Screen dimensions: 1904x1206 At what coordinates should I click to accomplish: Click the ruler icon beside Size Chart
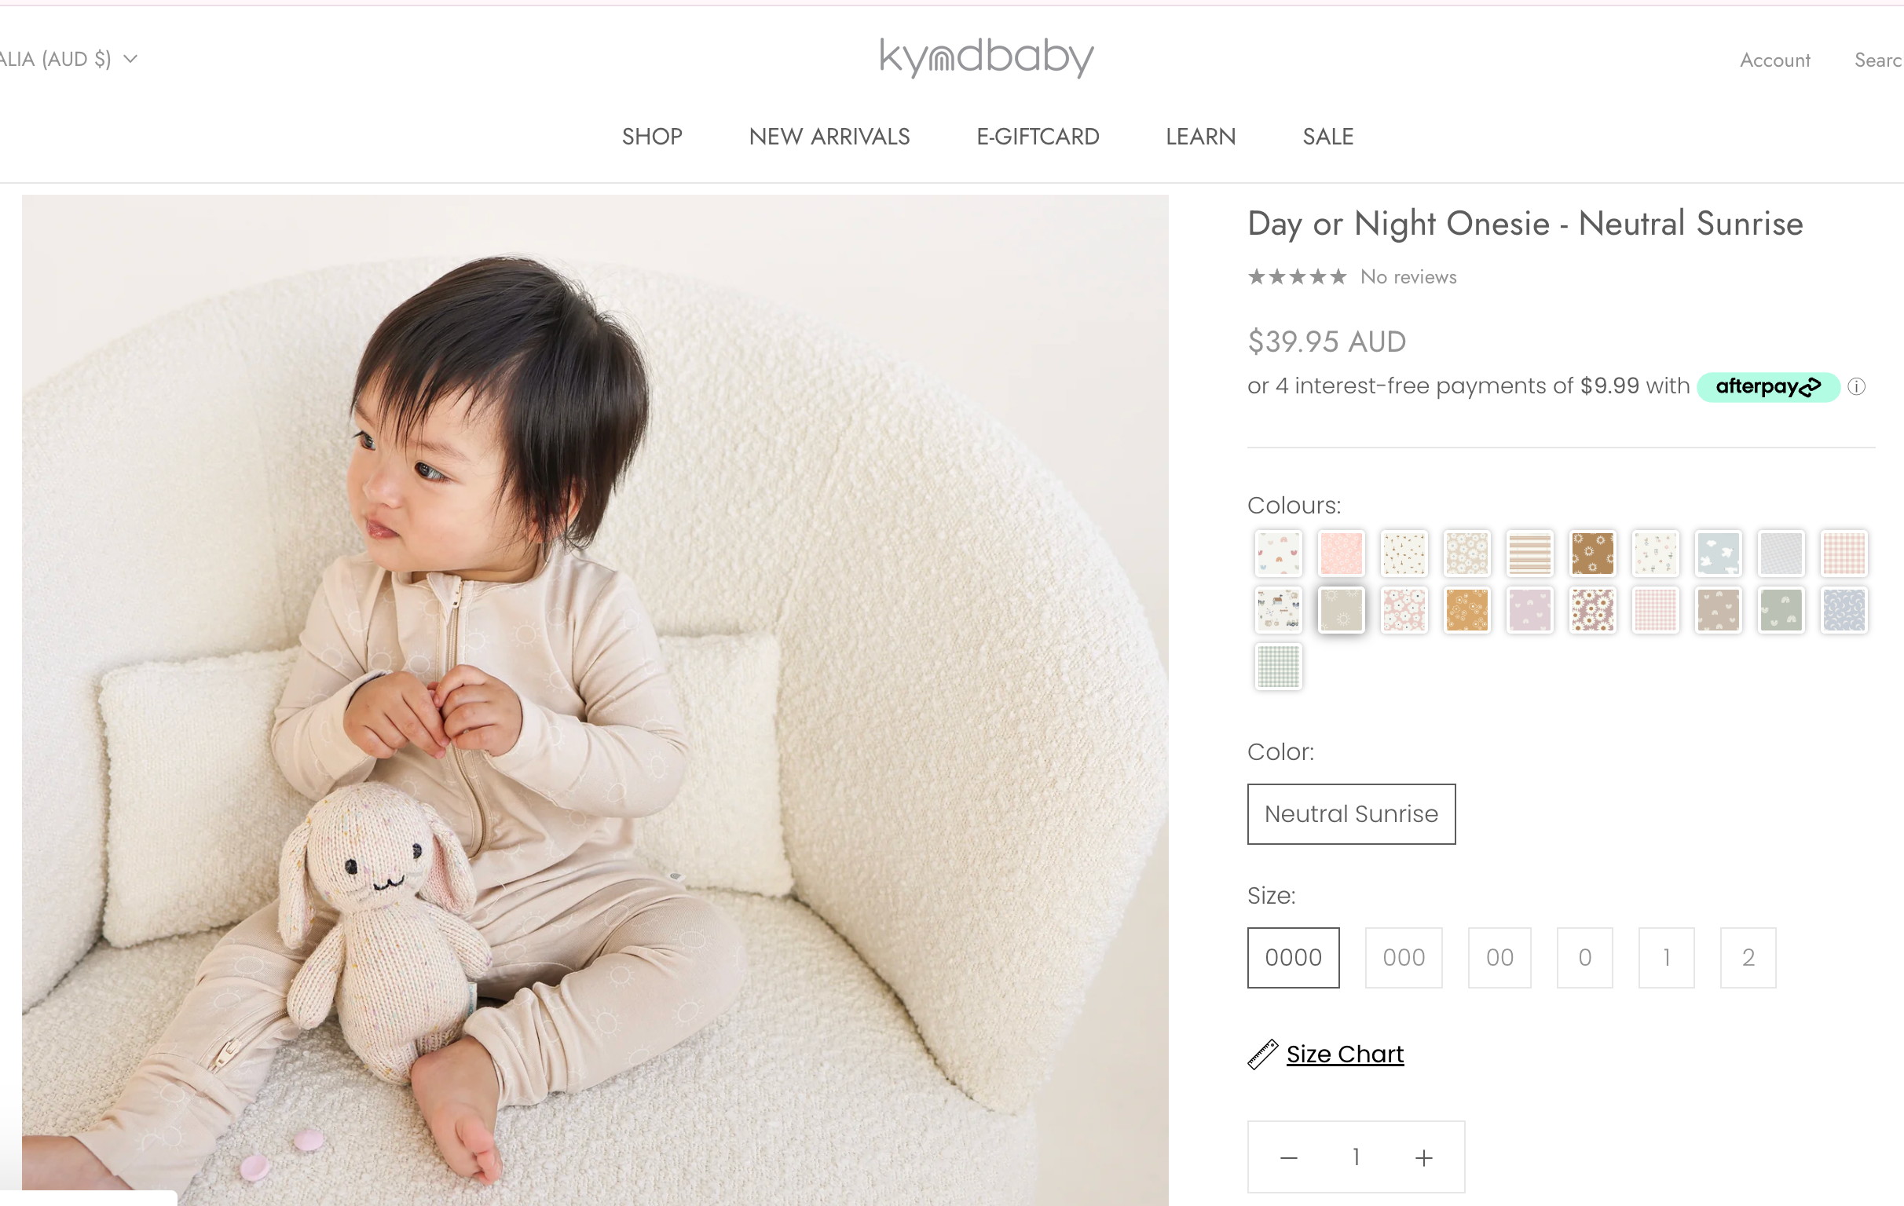tap(1262, 1054)
